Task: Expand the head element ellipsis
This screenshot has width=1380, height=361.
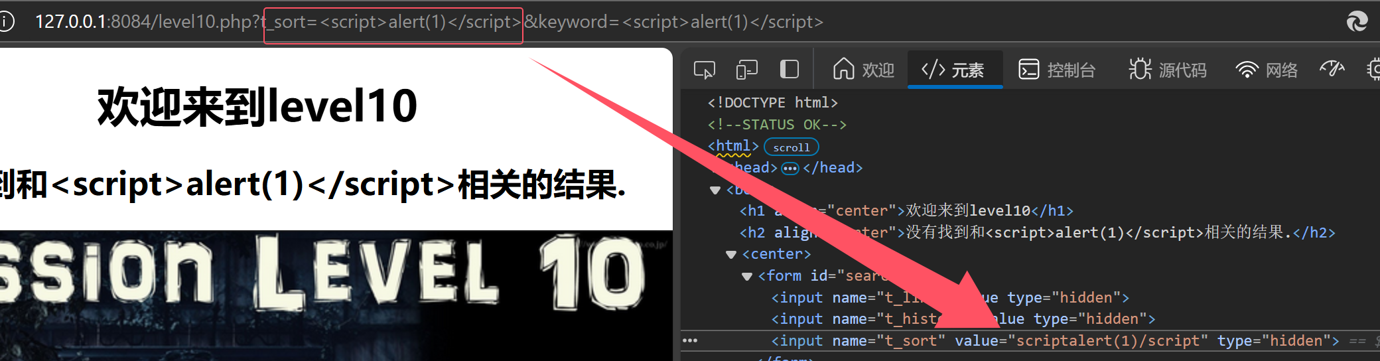Action: tap(790, 169)
